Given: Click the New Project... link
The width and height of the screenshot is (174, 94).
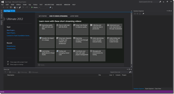Looking at the screenshot, I should (x=11, y=30).
